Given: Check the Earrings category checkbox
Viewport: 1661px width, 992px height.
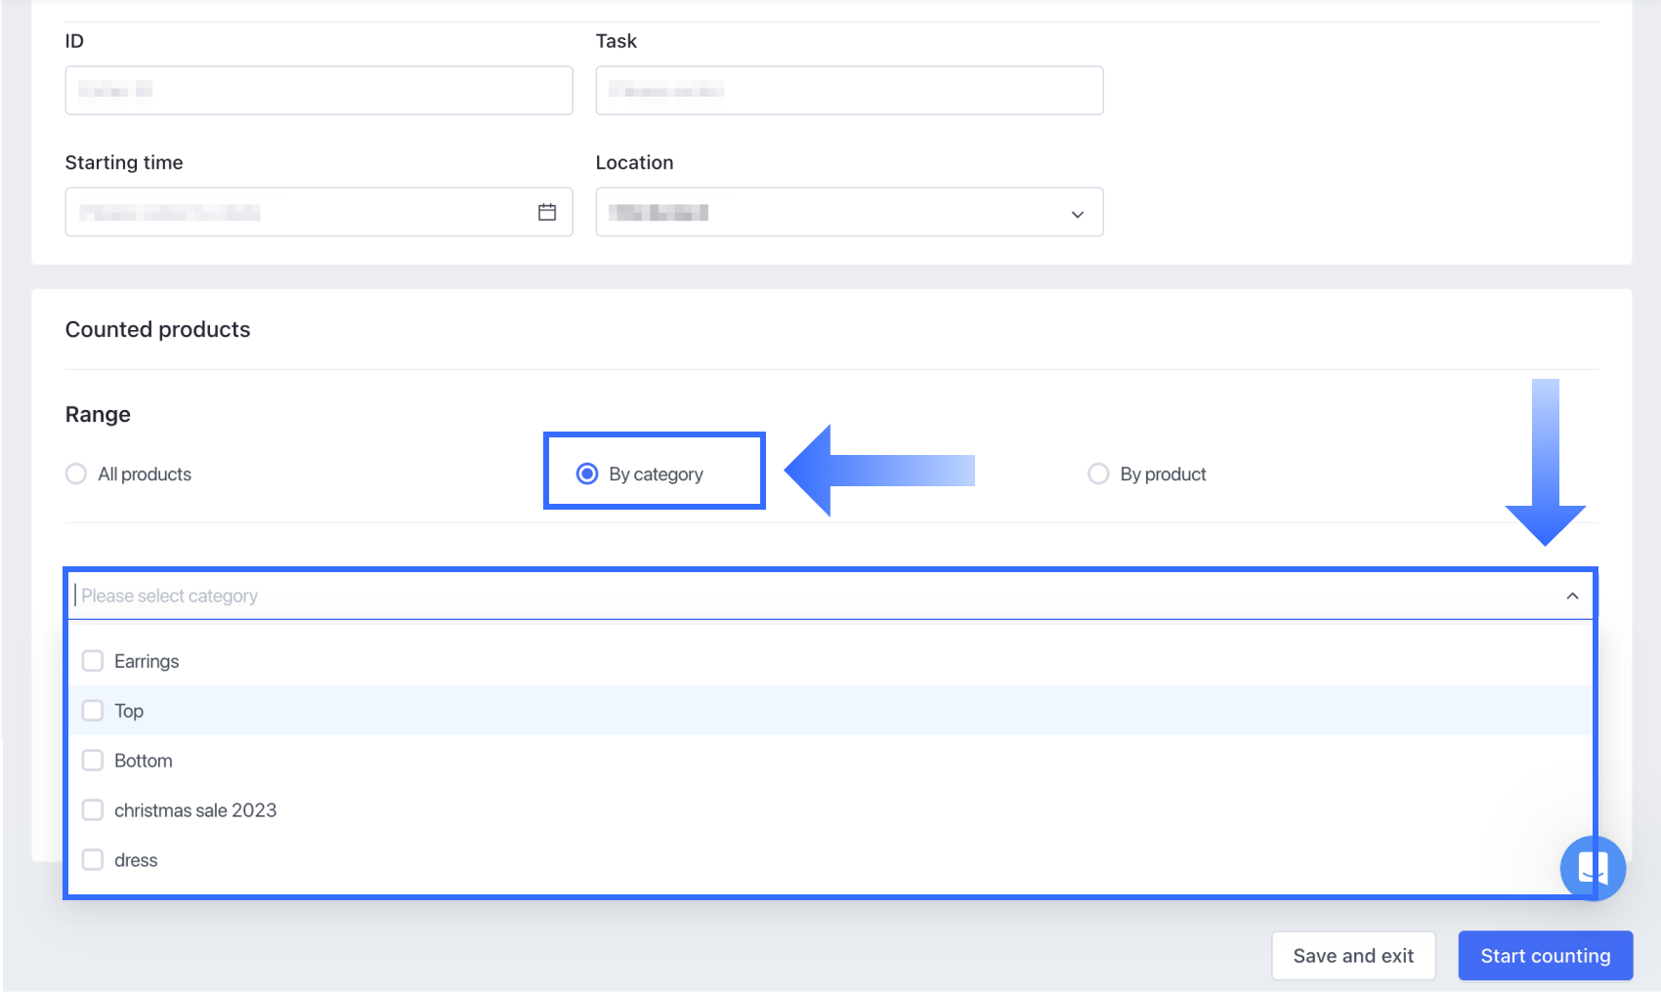Looking at the screenshot, I should point(93,661).
